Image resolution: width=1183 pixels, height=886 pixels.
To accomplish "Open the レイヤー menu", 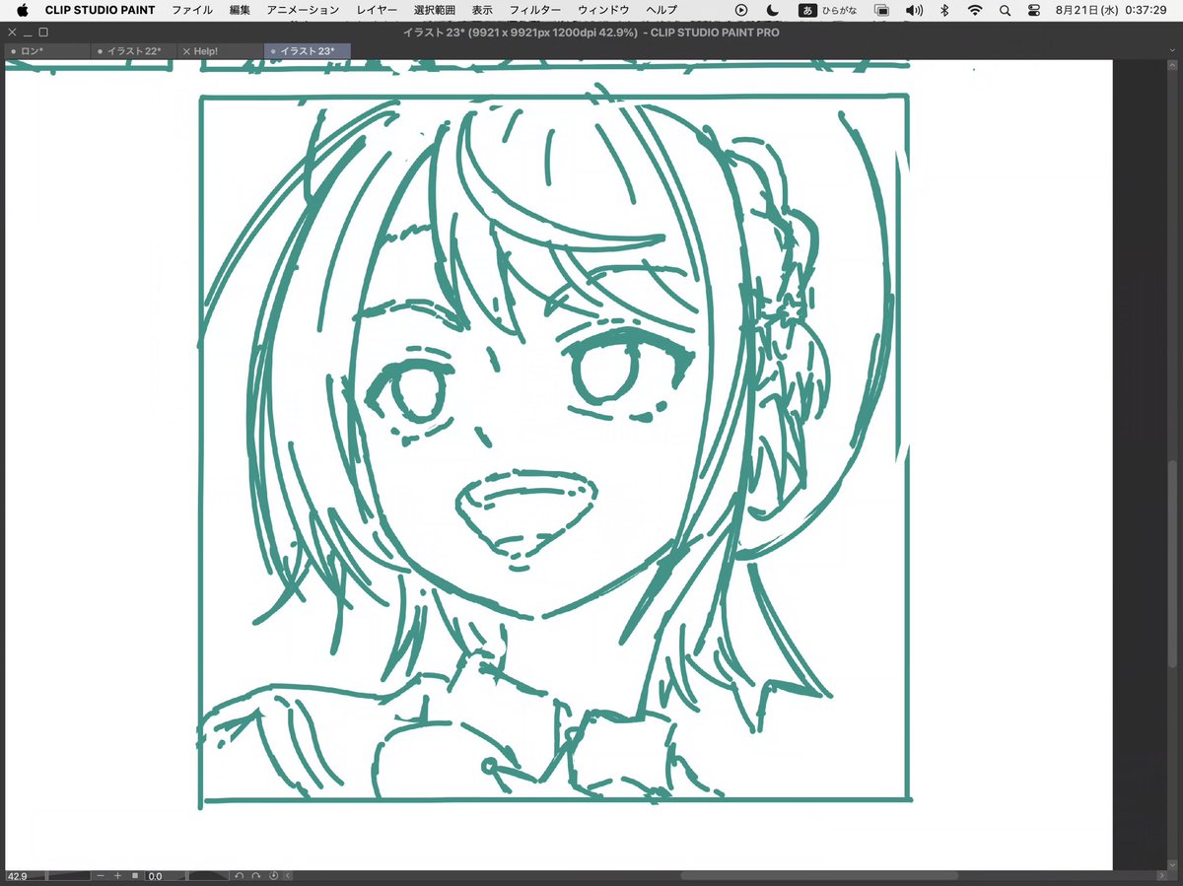I will click(x=377, y=10).
